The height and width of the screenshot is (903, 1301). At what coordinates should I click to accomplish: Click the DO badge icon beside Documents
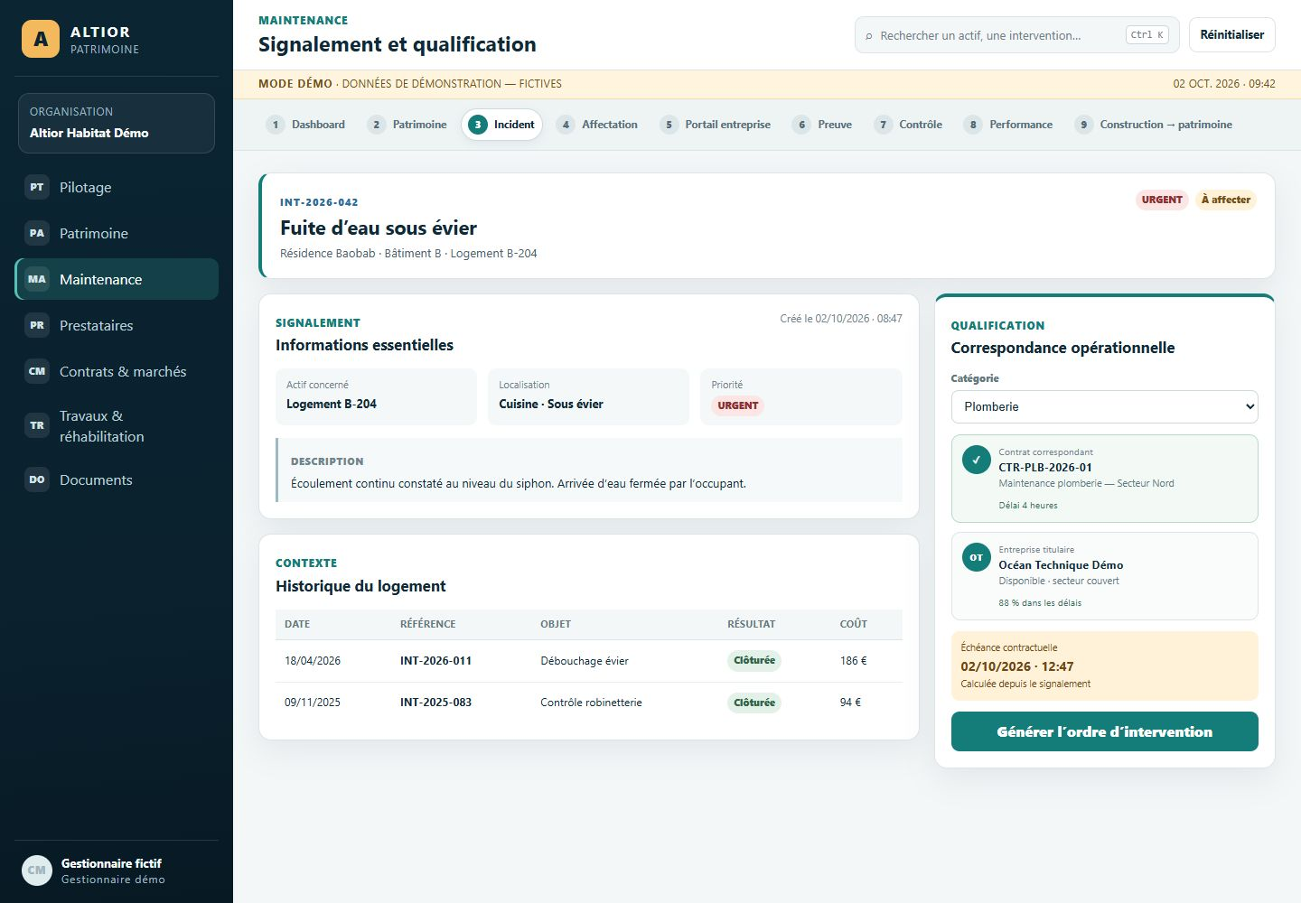[x=37, y=479]
